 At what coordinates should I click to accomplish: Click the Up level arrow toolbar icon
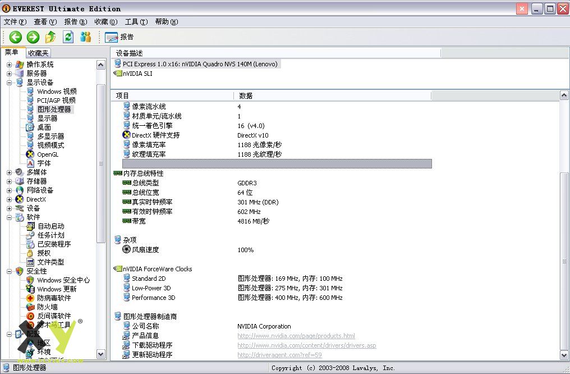[x=50, y=37]
